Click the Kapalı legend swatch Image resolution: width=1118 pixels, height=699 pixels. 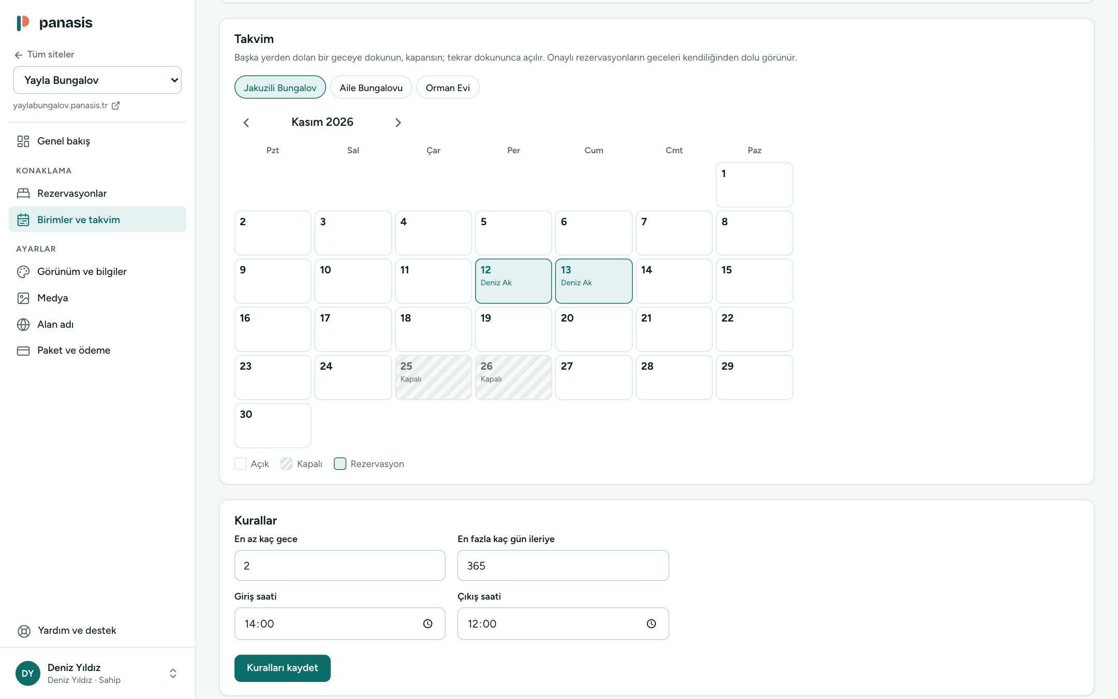pos(286,464)
